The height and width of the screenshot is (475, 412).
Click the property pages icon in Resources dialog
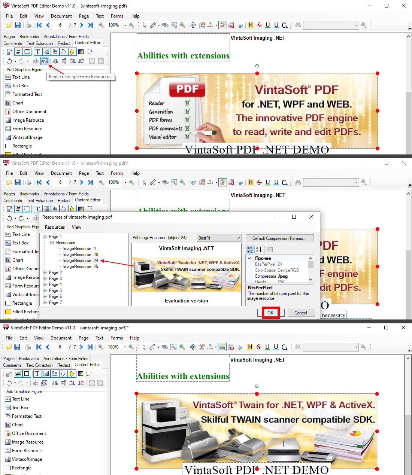click(270, 250)
